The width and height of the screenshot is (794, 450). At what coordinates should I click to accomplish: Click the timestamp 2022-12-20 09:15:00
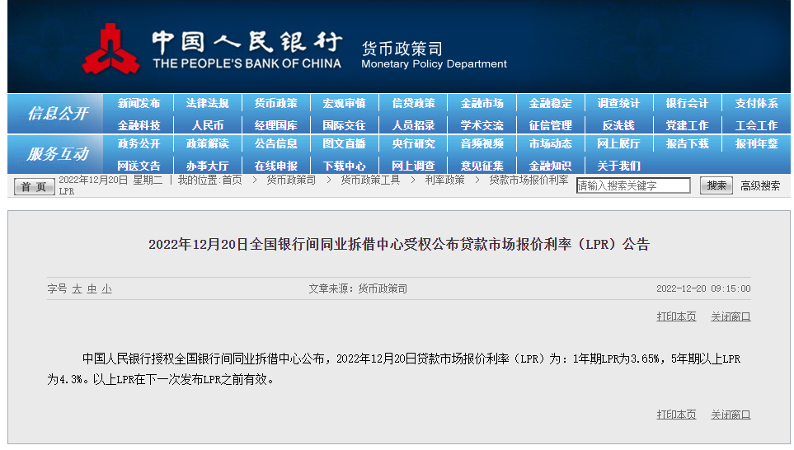pos(703,288)
